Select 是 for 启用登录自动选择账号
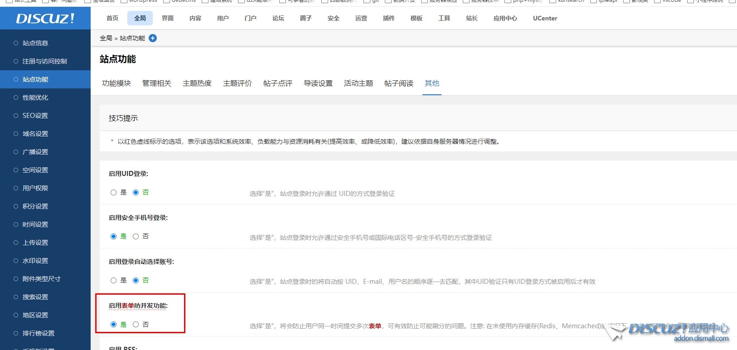 (114, 280)
